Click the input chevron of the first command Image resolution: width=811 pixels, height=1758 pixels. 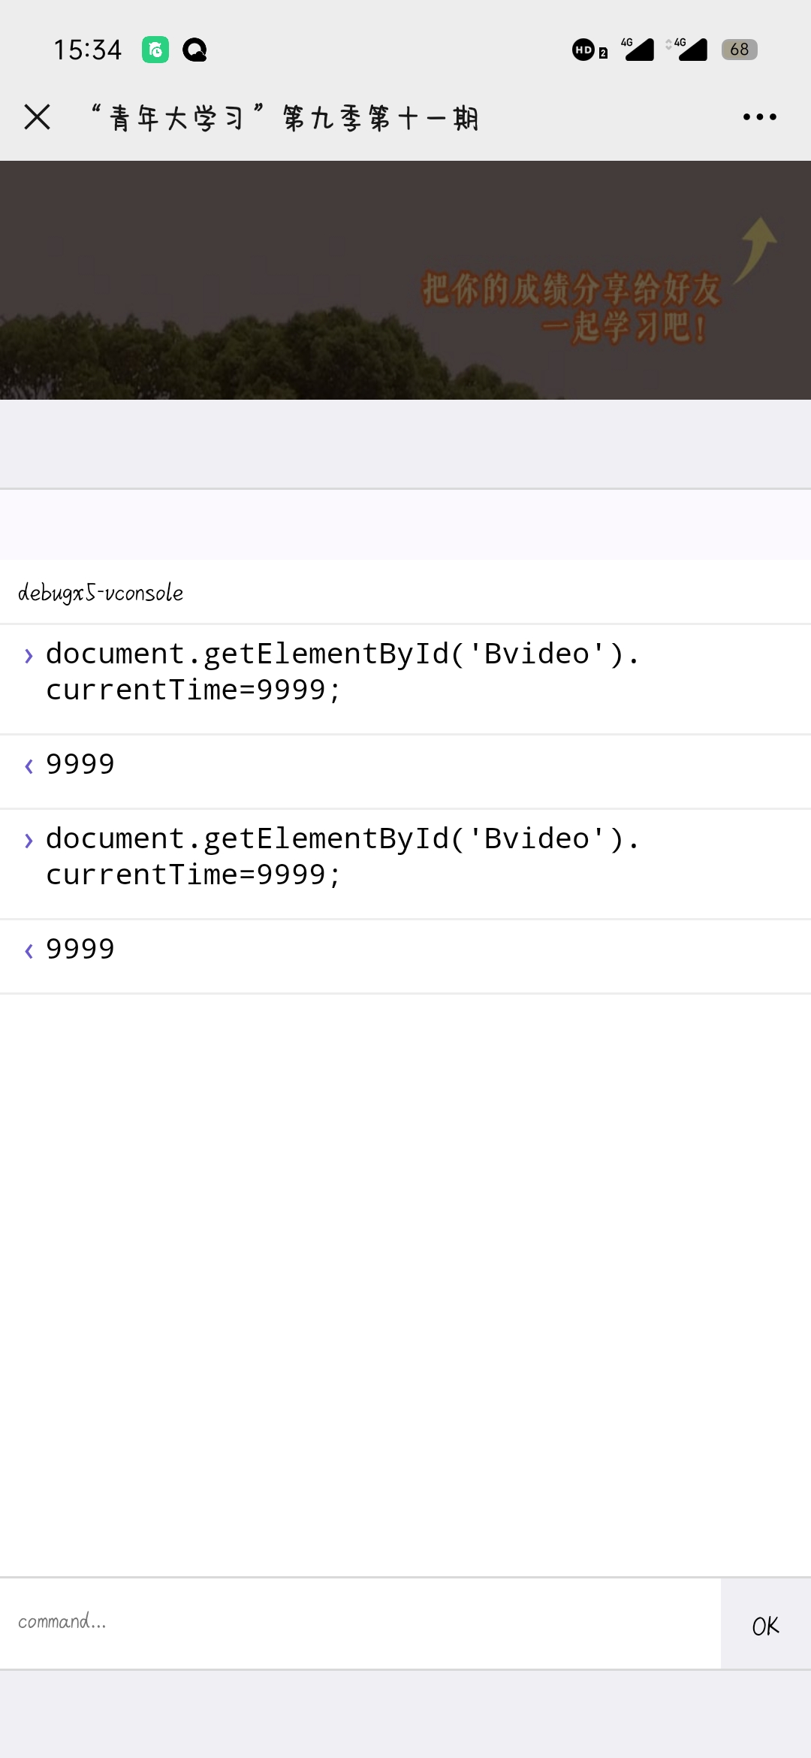pyautogui.click(x=29, y=656)
